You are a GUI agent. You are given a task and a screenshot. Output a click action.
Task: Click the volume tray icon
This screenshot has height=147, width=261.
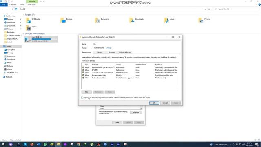pyautogui.click(x=243, y=144)
